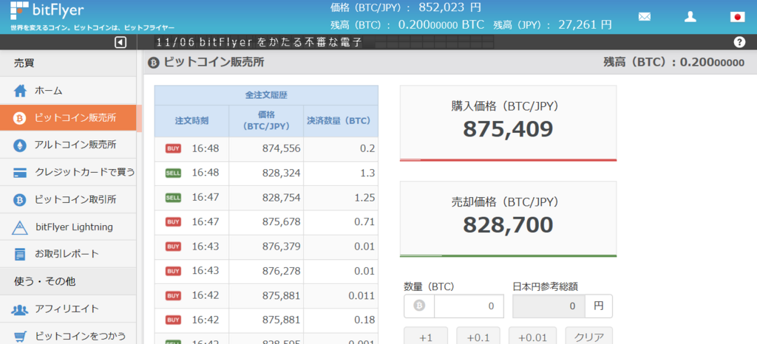Click header price 852,023 円
This screenshot has height=344, width=757.
pyautogui.click(x=450, y=7)
